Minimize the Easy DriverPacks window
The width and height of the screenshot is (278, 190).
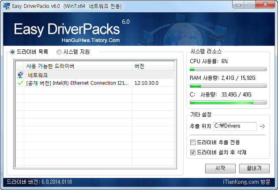238,4
